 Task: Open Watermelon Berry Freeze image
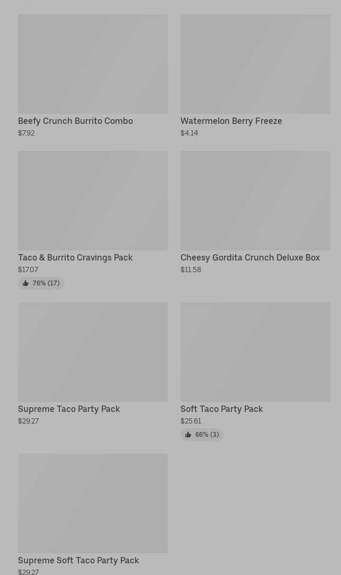(x=255, y=64)
